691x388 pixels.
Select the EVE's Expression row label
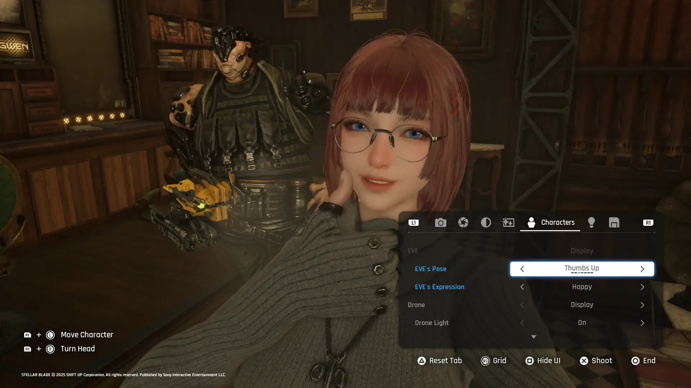[439, 287]
